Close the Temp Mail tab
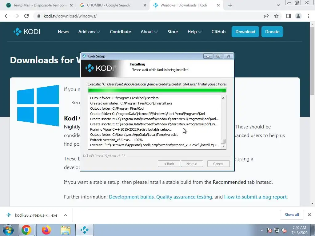Screen dimensions: 315x236 pyautogui.click(x=71, y=6)
